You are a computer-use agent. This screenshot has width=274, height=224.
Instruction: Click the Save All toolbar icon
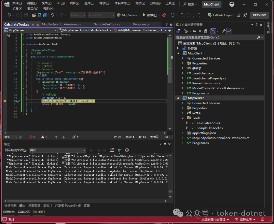(45, 15)
